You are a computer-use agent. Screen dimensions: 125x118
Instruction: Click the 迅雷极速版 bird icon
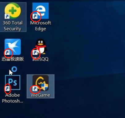coord(13,47)
